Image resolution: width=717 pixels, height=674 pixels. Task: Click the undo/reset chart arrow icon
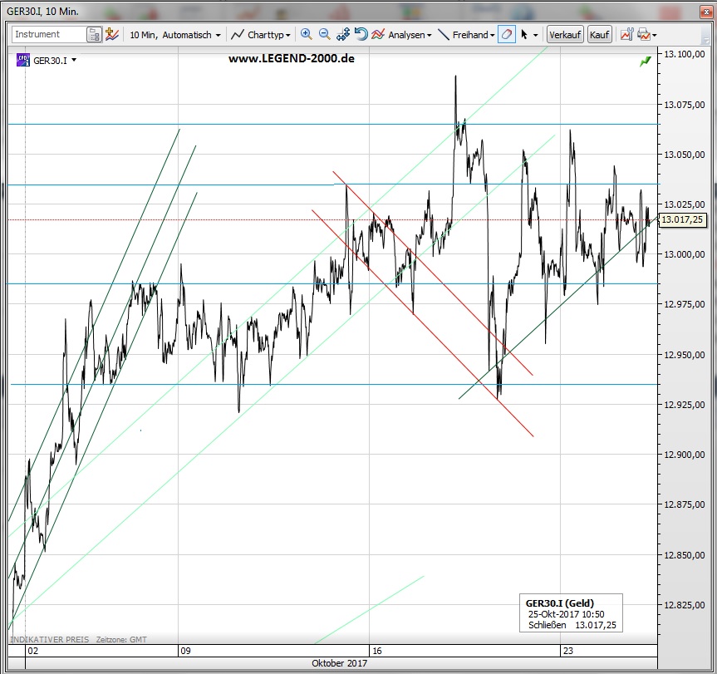pos(361,34)
